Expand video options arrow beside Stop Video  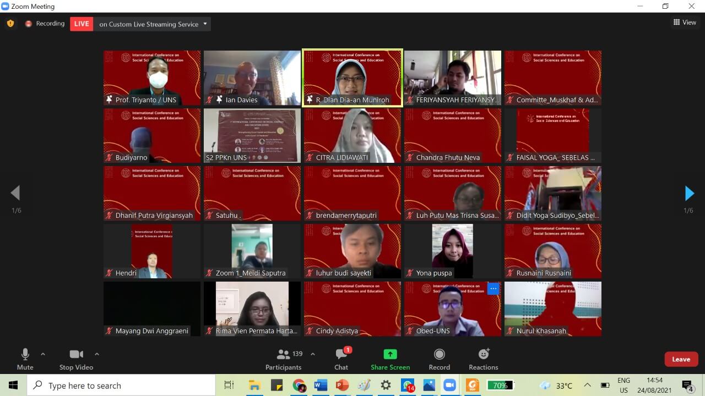97,354
